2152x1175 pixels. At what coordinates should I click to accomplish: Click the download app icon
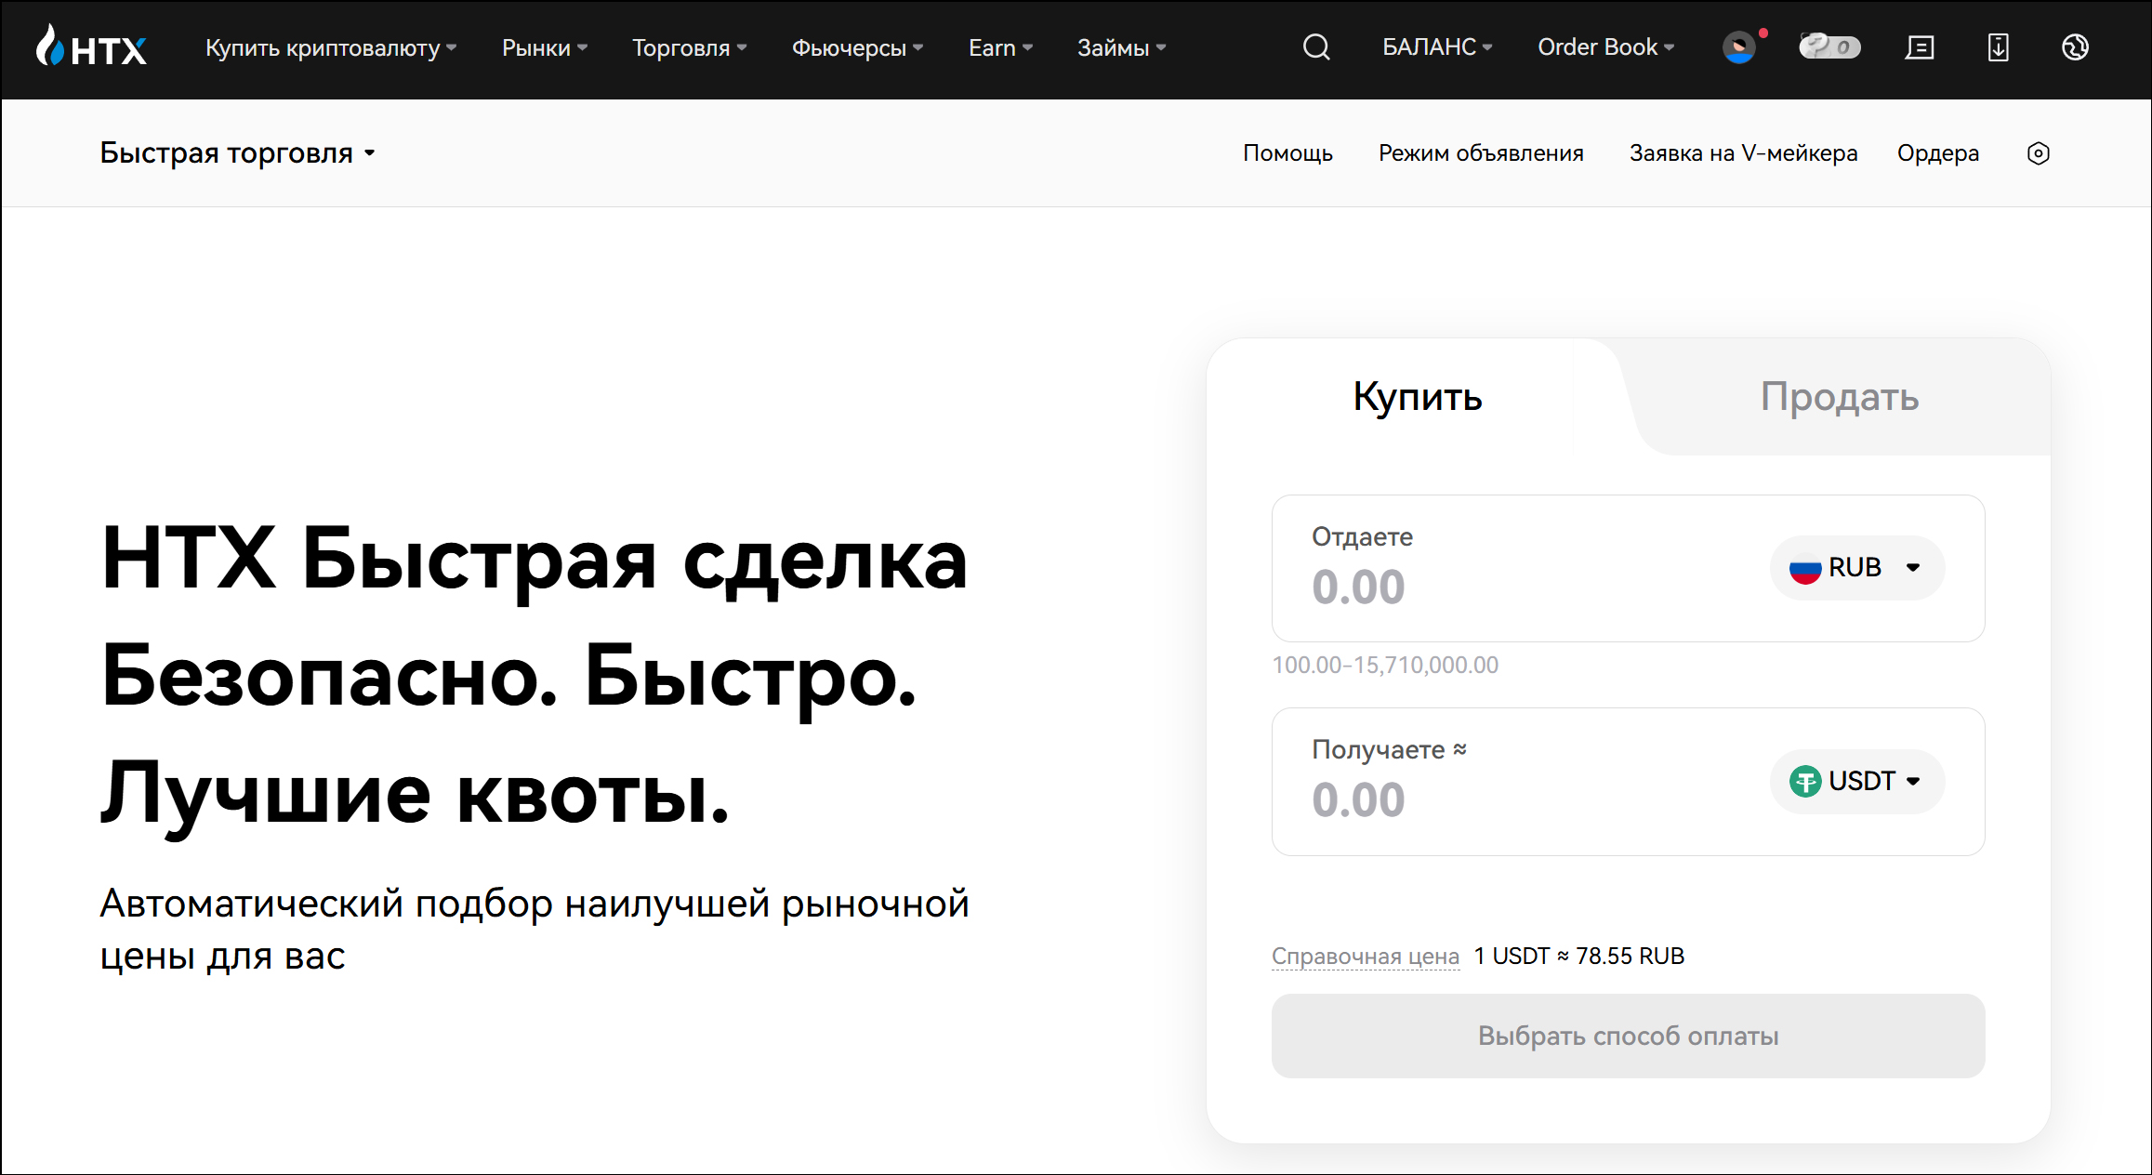click(x=1998, y=47)
